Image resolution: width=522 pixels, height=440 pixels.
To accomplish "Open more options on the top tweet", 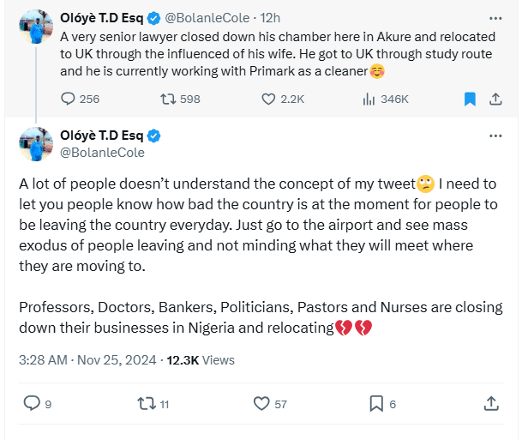I will click(x=495, y=17).
